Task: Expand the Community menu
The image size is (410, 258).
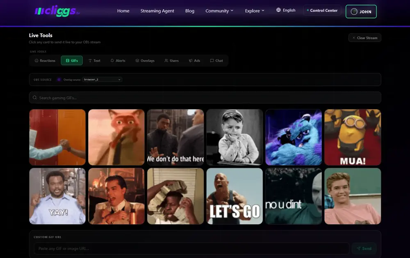Action: pos(219,11)
